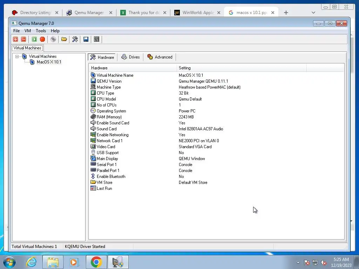Click the CPU Model chip icon
Image resolution: width=359 pixels, height=269 pixels.
[93, 99]
